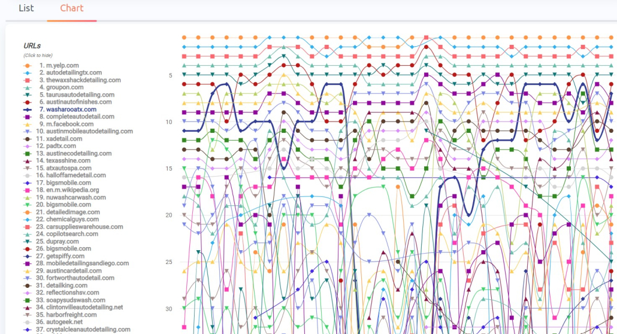Hide the getspiffy.com line
617x334 pixels.
coord(60,256)
